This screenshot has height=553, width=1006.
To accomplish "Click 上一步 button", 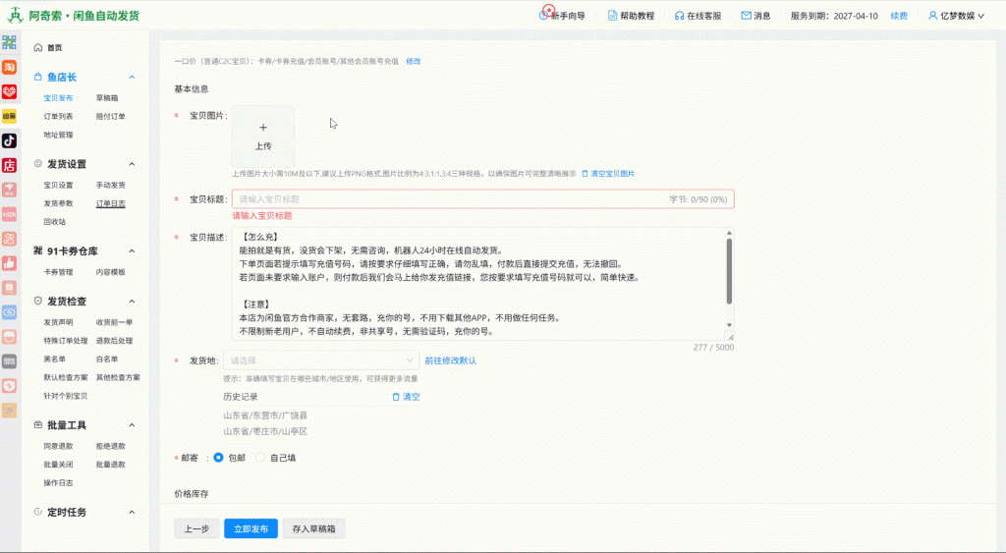I will 196,528.
